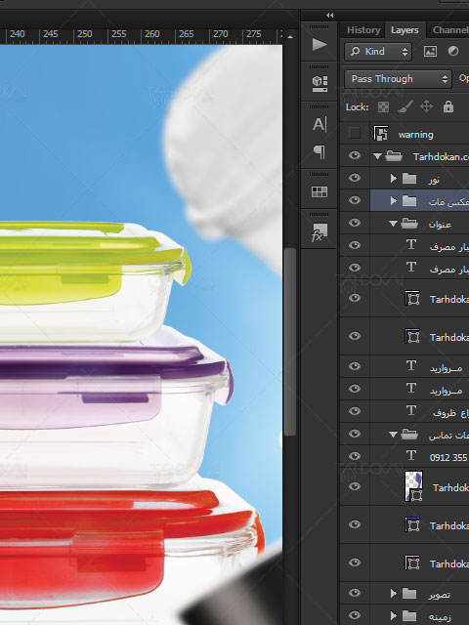Click the double-arrow collapse panels icon
Screen dimensions: 469x625
[x=329, y=16]
